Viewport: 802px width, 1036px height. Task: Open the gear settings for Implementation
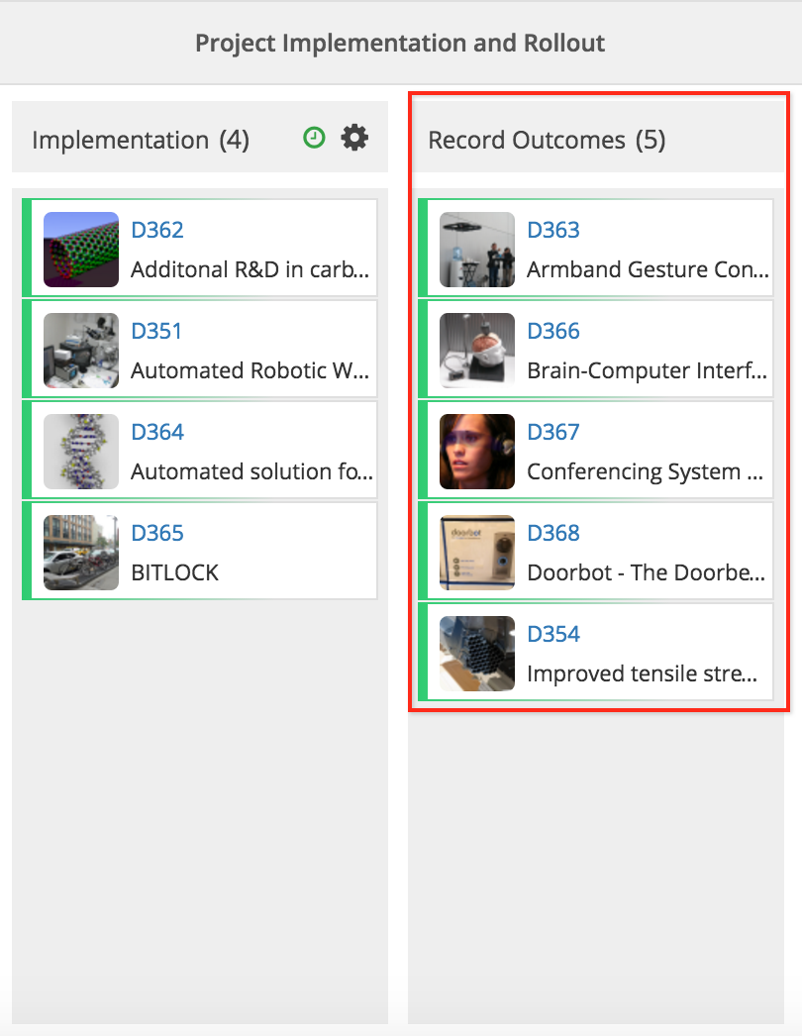coord(354,138)
